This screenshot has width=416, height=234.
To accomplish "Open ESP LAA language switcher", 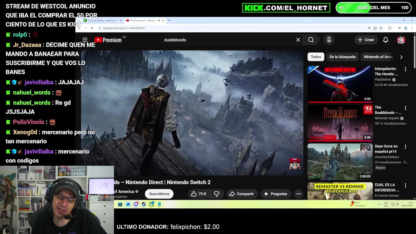I will 386,204.
